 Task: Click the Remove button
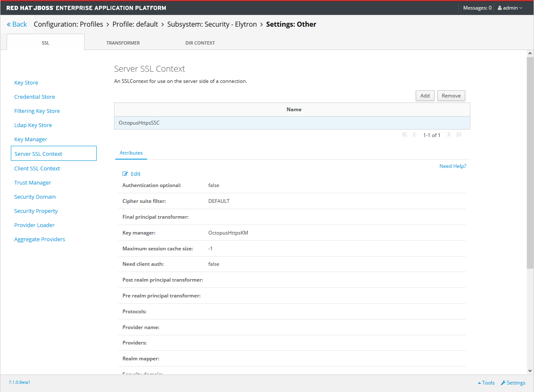[x=451, y=95]
